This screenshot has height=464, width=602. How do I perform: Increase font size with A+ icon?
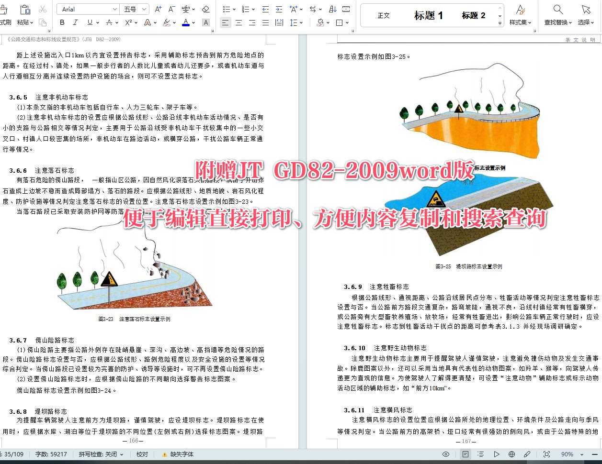pyautogui.click(x=157, y=9)
